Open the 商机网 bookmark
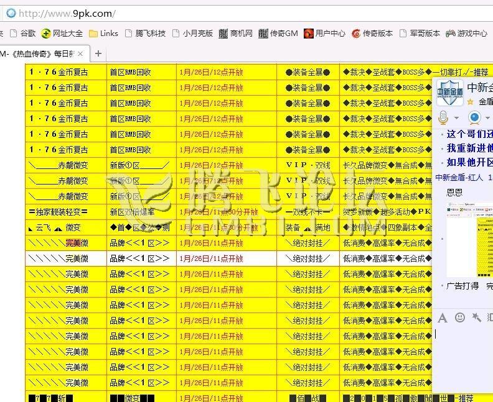Image resolution: width=493 pixels, height=402 pixels. [x=235, y=34]
